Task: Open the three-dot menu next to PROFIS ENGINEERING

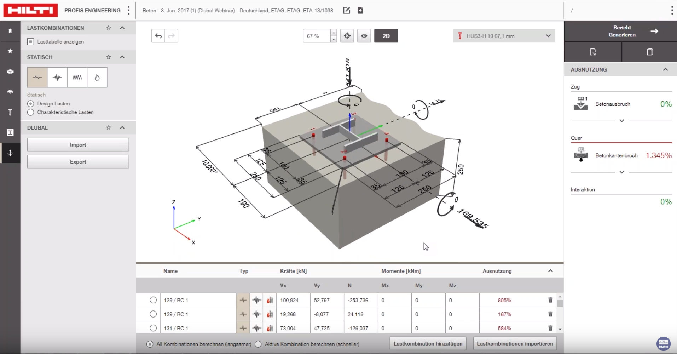Action: [128, 10]
